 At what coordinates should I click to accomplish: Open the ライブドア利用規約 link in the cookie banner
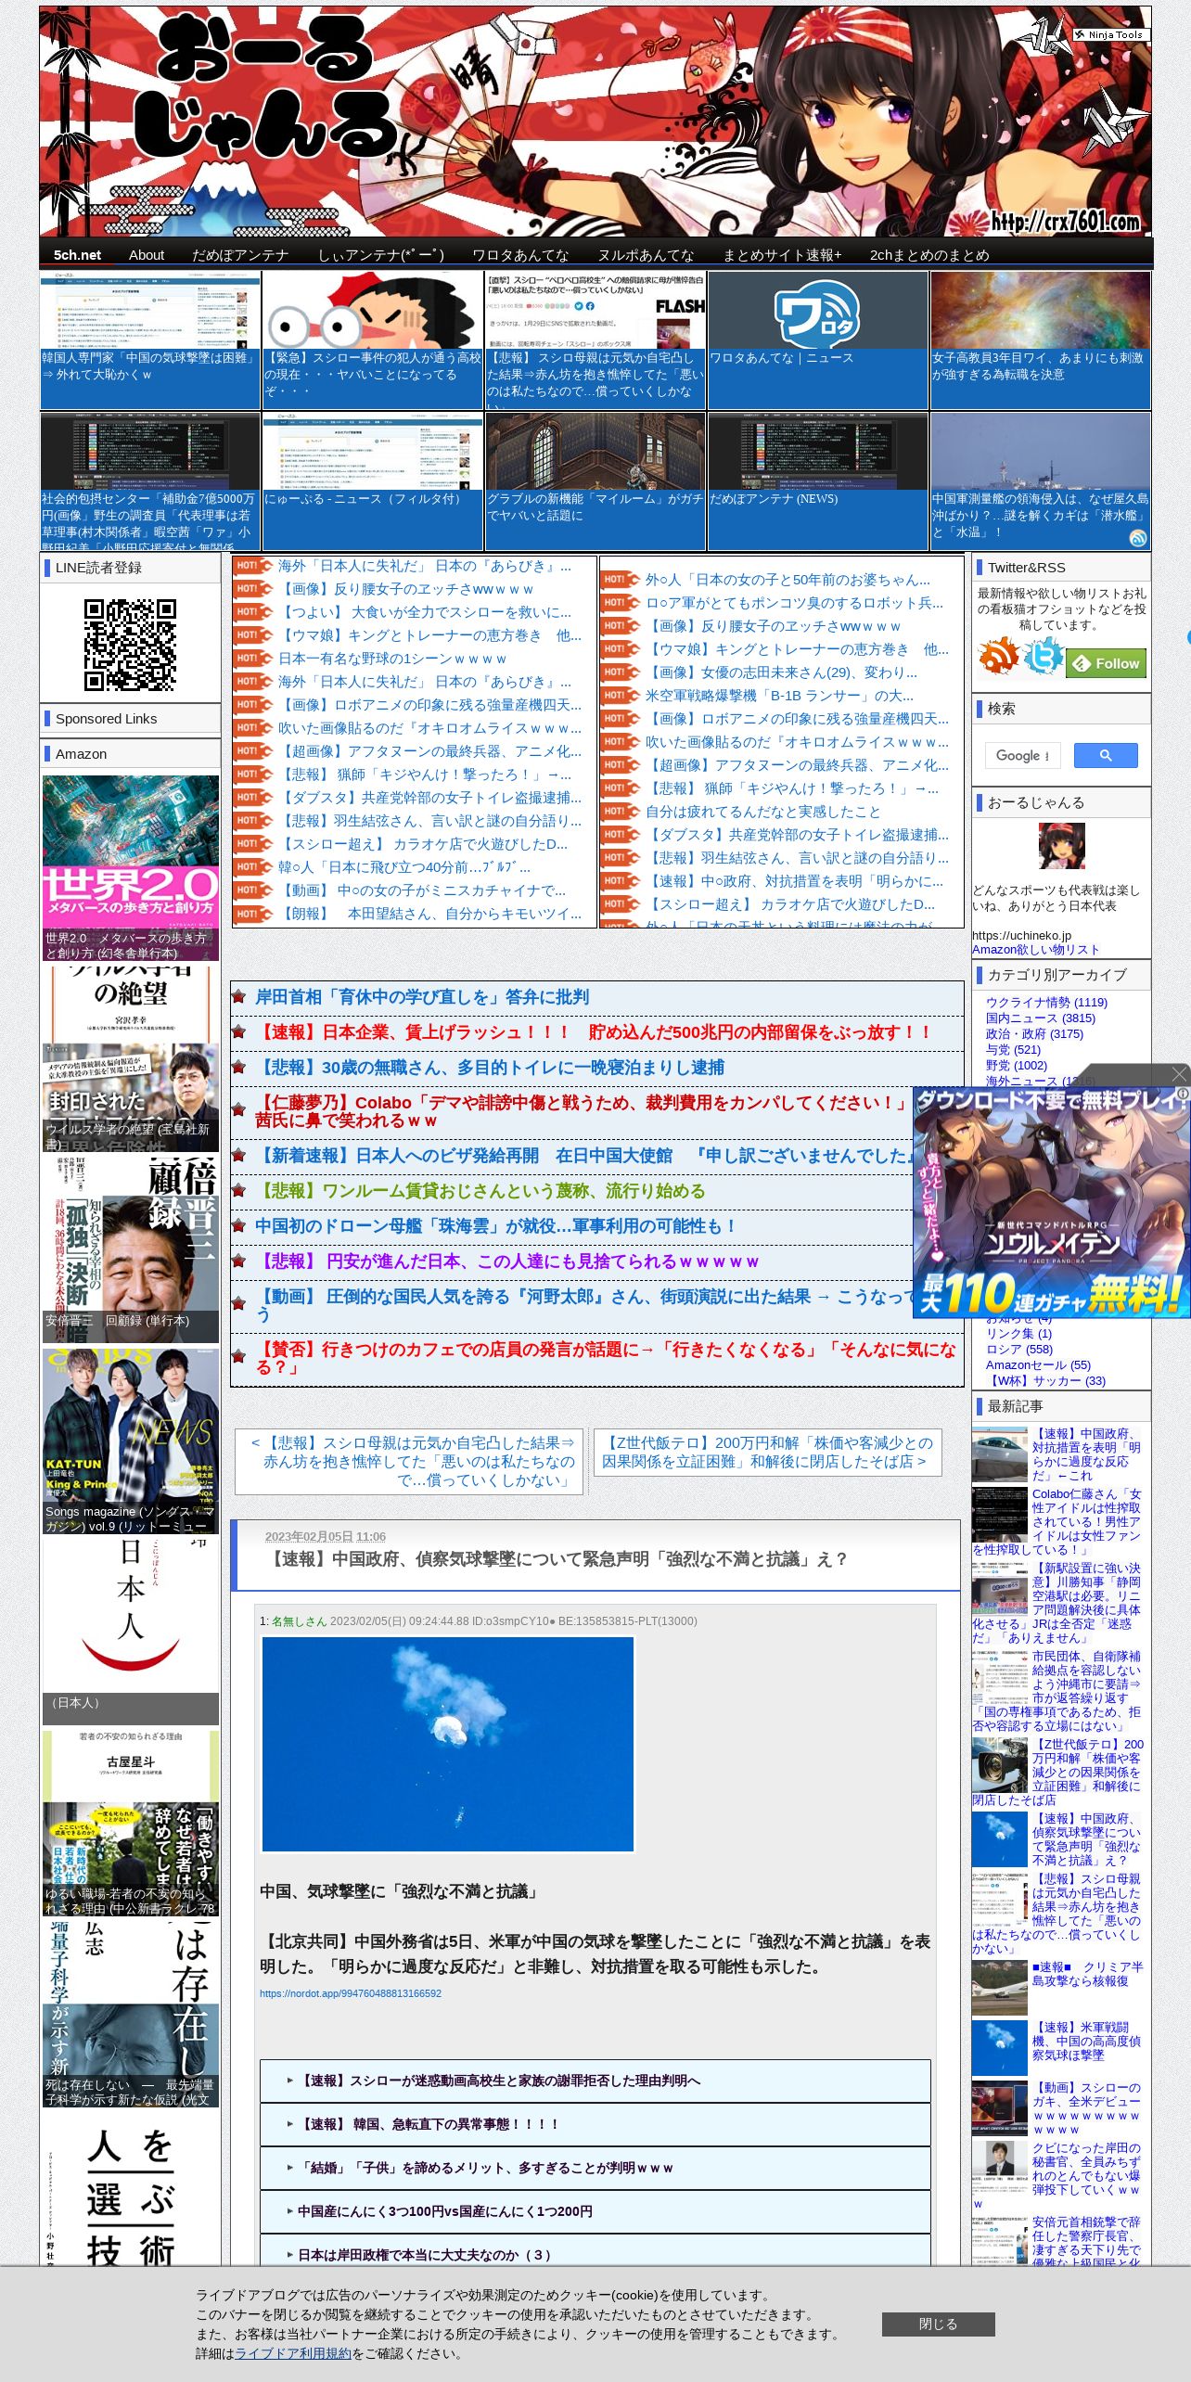click(x=293, y=2353)
